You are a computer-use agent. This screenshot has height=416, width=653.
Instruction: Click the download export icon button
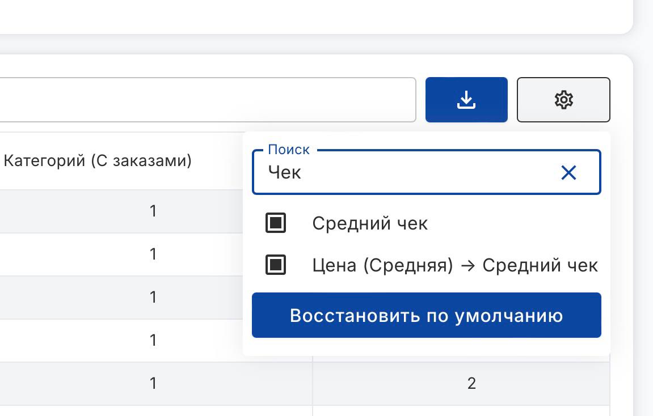click(466, 100)
